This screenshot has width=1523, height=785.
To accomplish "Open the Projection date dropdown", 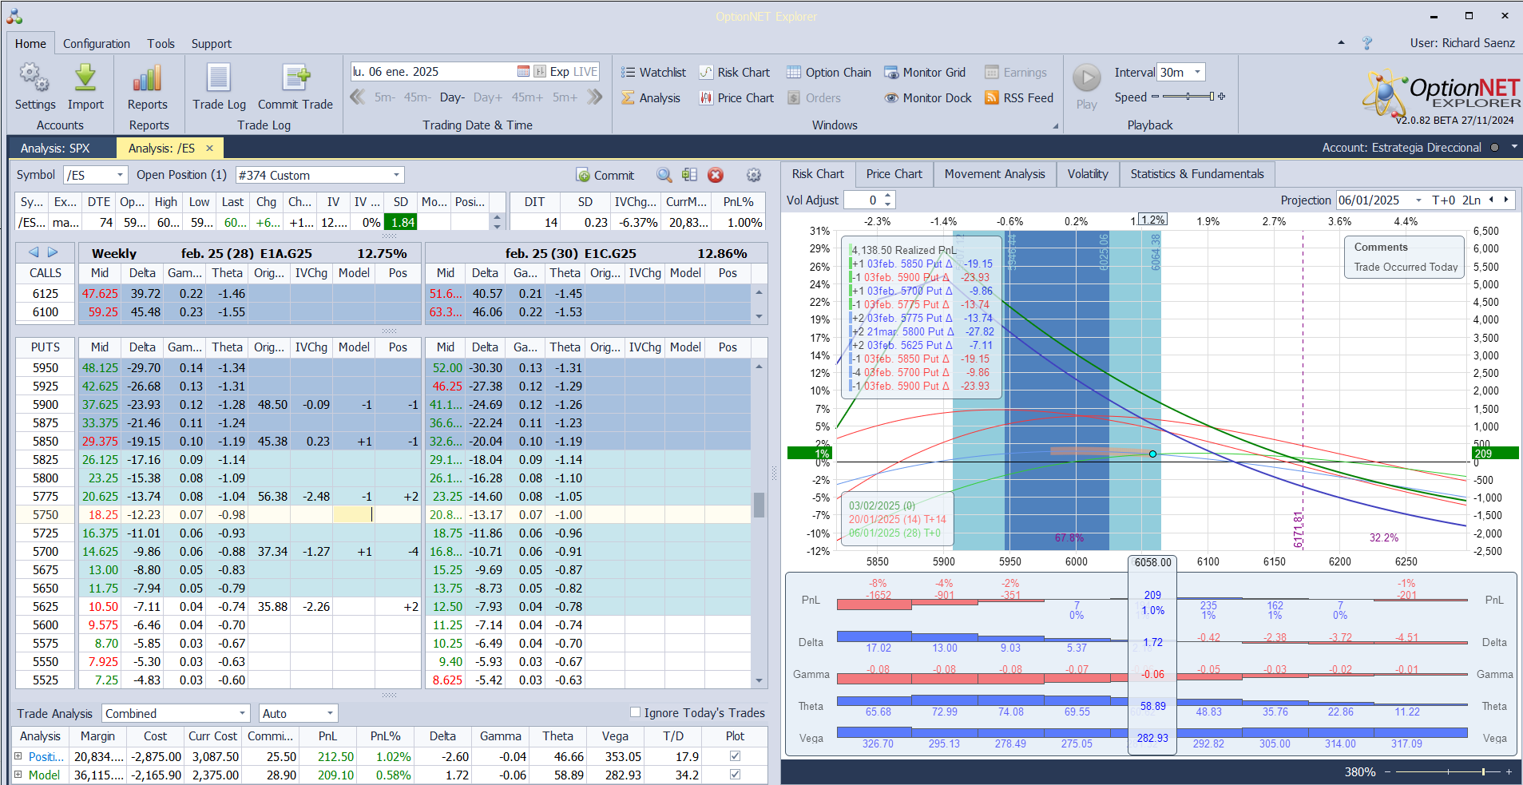I will [1418, 200].
